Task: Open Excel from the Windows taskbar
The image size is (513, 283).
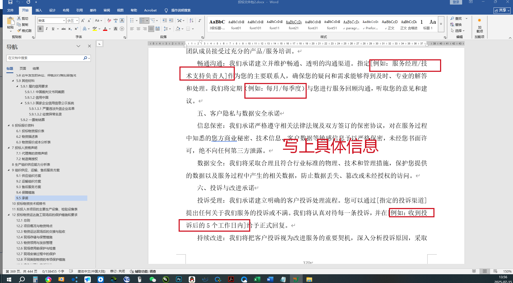Action: (257, 279)
